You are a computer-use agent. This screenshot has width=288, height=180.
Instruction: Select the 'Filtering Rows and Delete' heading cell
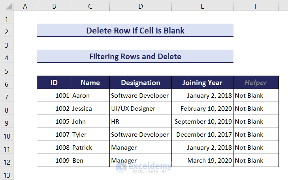(x=135, y=56)
